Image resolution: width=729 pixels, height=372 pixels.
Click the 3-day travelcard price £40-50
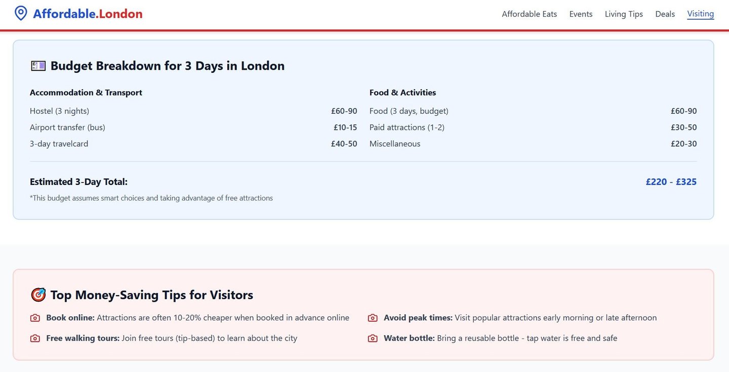(344, 144)
